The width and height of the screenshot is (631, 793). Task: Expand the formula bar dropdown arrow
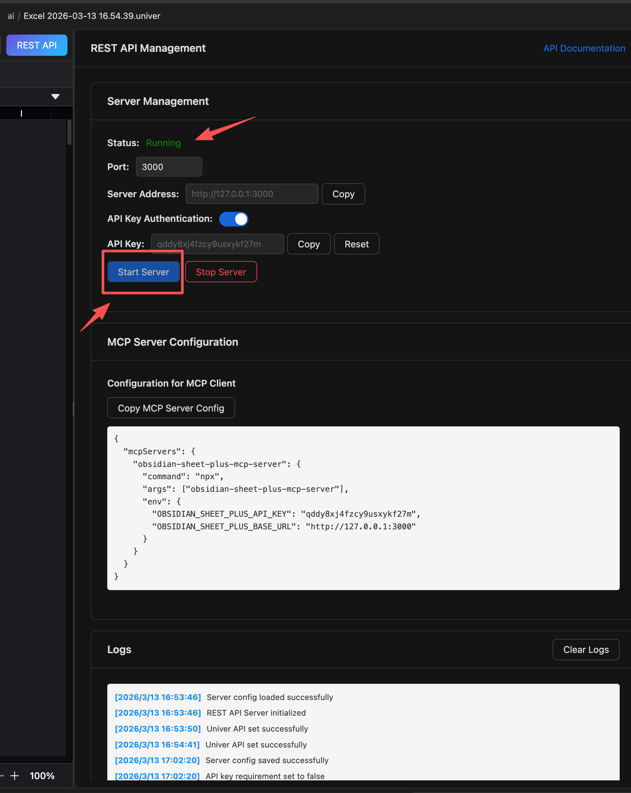coord(55,96)
